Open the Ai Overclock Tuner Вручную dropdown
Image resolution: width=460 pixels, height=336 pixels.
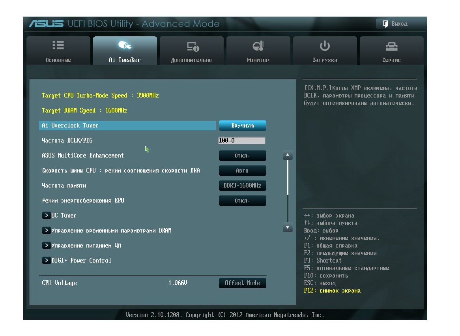[242, 126]
